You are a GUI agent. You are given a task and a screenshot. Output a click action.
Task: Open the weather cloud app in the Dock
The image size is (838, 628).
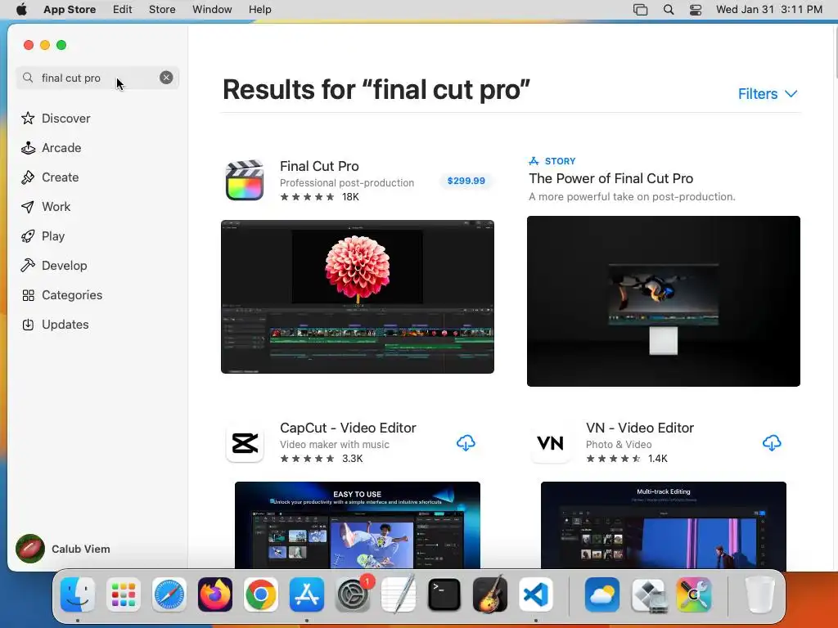coord(602,594)
